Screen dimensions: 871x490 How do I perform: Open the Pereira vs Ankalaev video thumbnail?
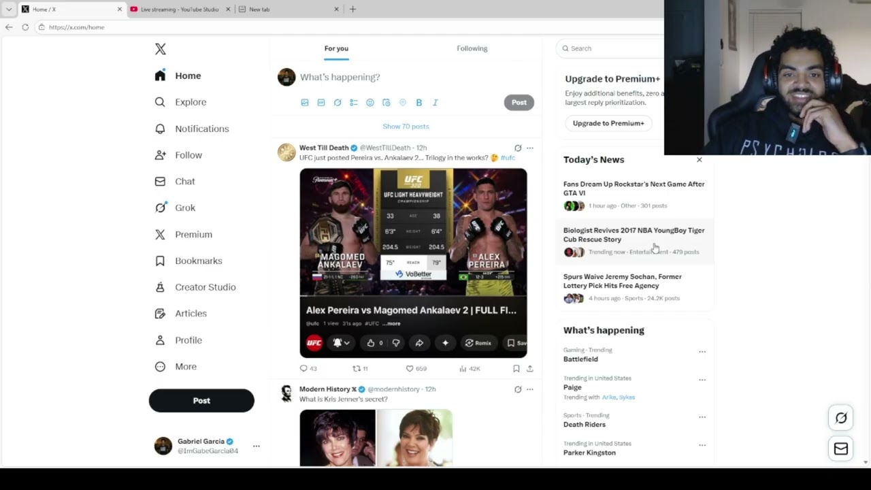point(413,263)
